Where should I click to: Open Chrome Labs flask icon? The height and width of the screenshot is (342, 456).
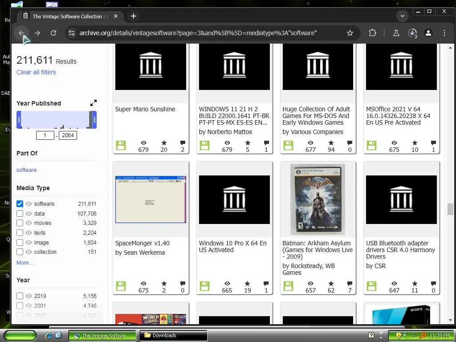pos(396,33)
